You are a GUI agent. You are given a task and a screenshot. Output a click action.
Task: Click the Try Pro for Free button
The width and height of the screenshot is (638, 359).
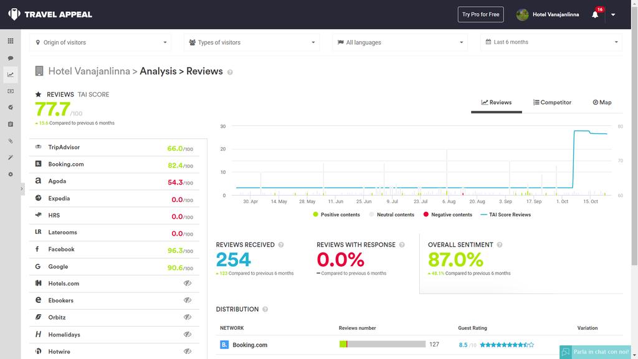point(480,14)
